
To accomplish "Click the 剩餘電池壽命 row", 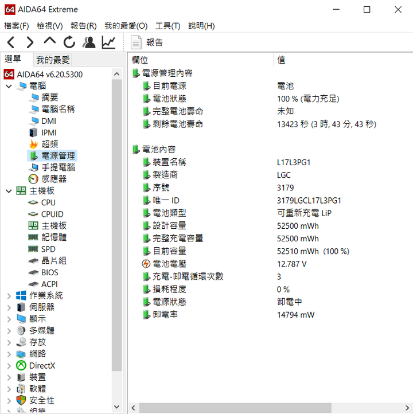I will click(271, 124).
